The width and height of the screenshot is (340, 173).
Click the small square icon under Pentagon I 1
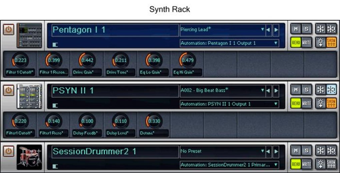click(55, 45)
